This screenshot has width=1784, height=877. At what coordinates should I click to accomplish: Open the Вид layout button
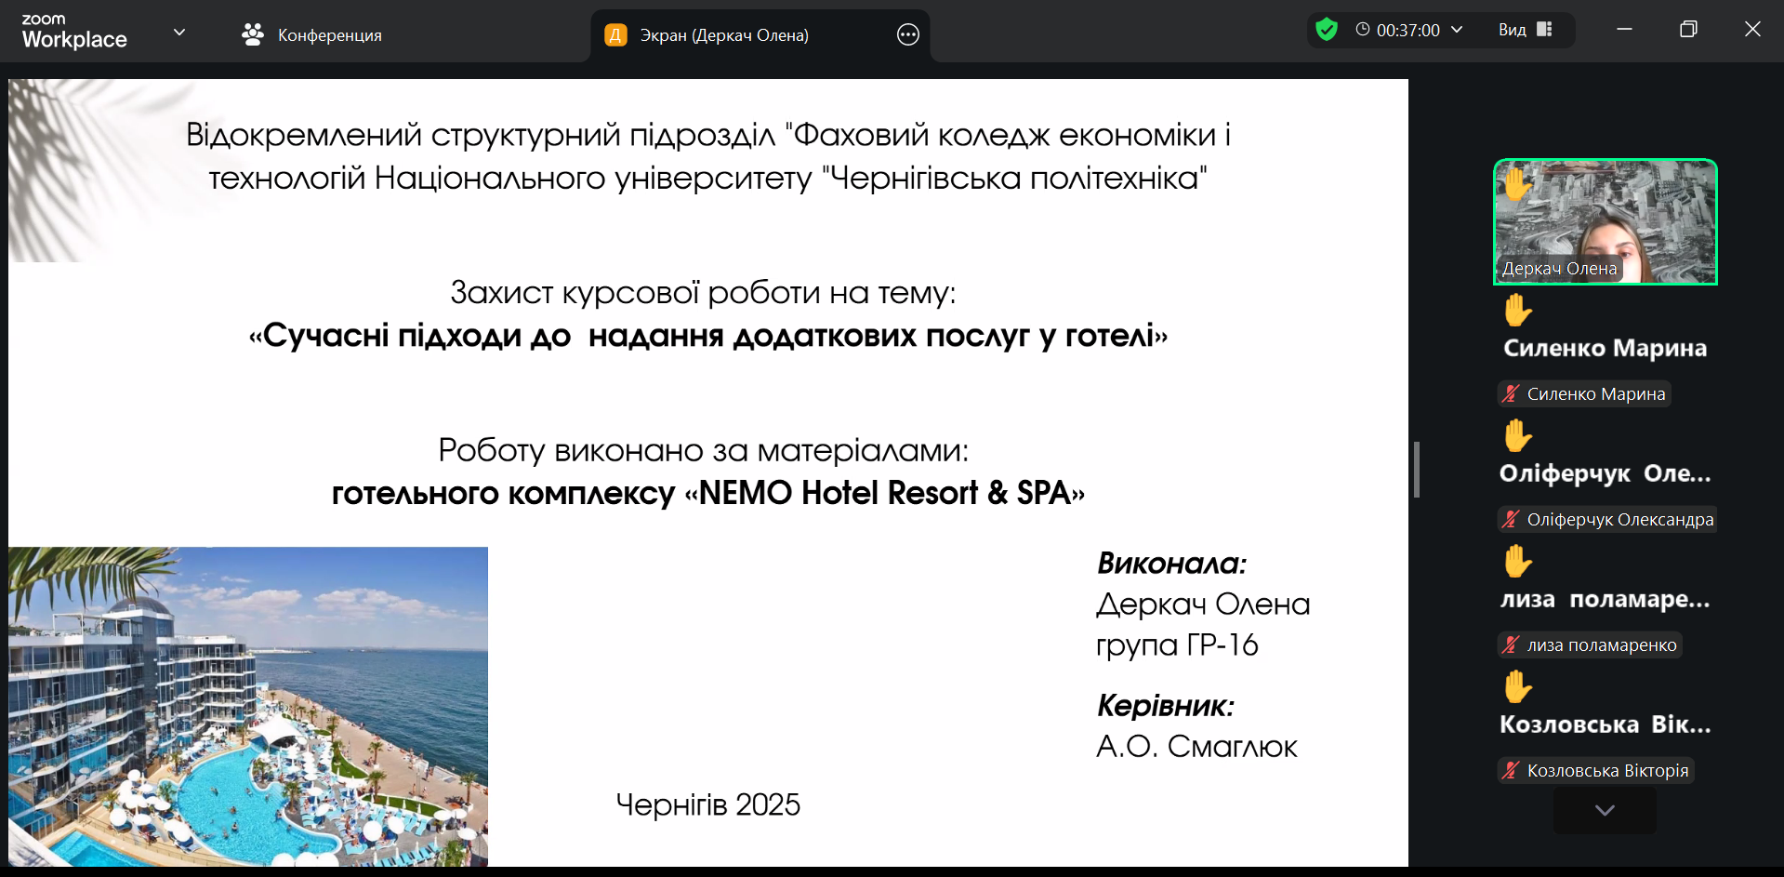[x=1525, y=30]
